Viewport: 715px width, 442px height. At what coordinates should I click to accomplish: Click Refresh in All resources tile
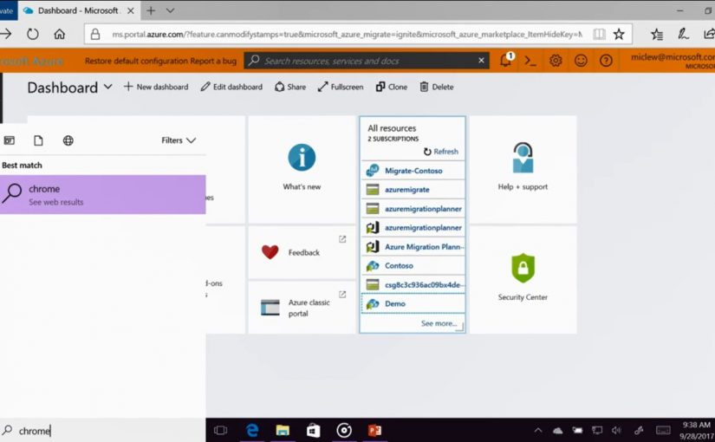pos(441,152)
